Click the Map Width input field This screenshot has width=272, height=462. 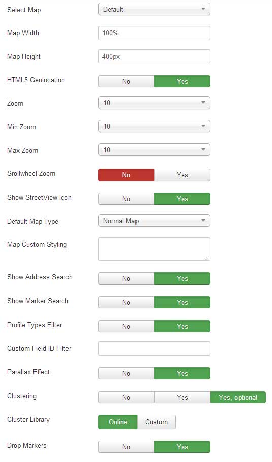(154, 33)
